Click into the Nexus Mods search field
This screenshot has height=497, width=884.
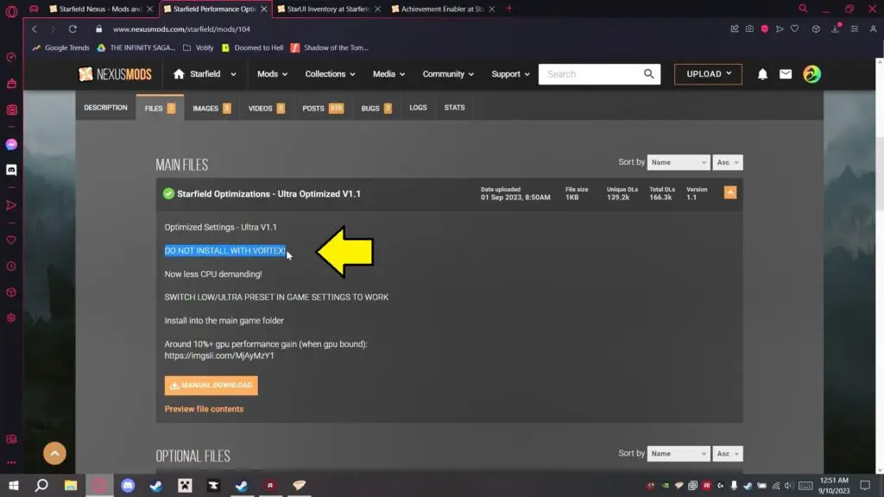[x=591, y=74]
